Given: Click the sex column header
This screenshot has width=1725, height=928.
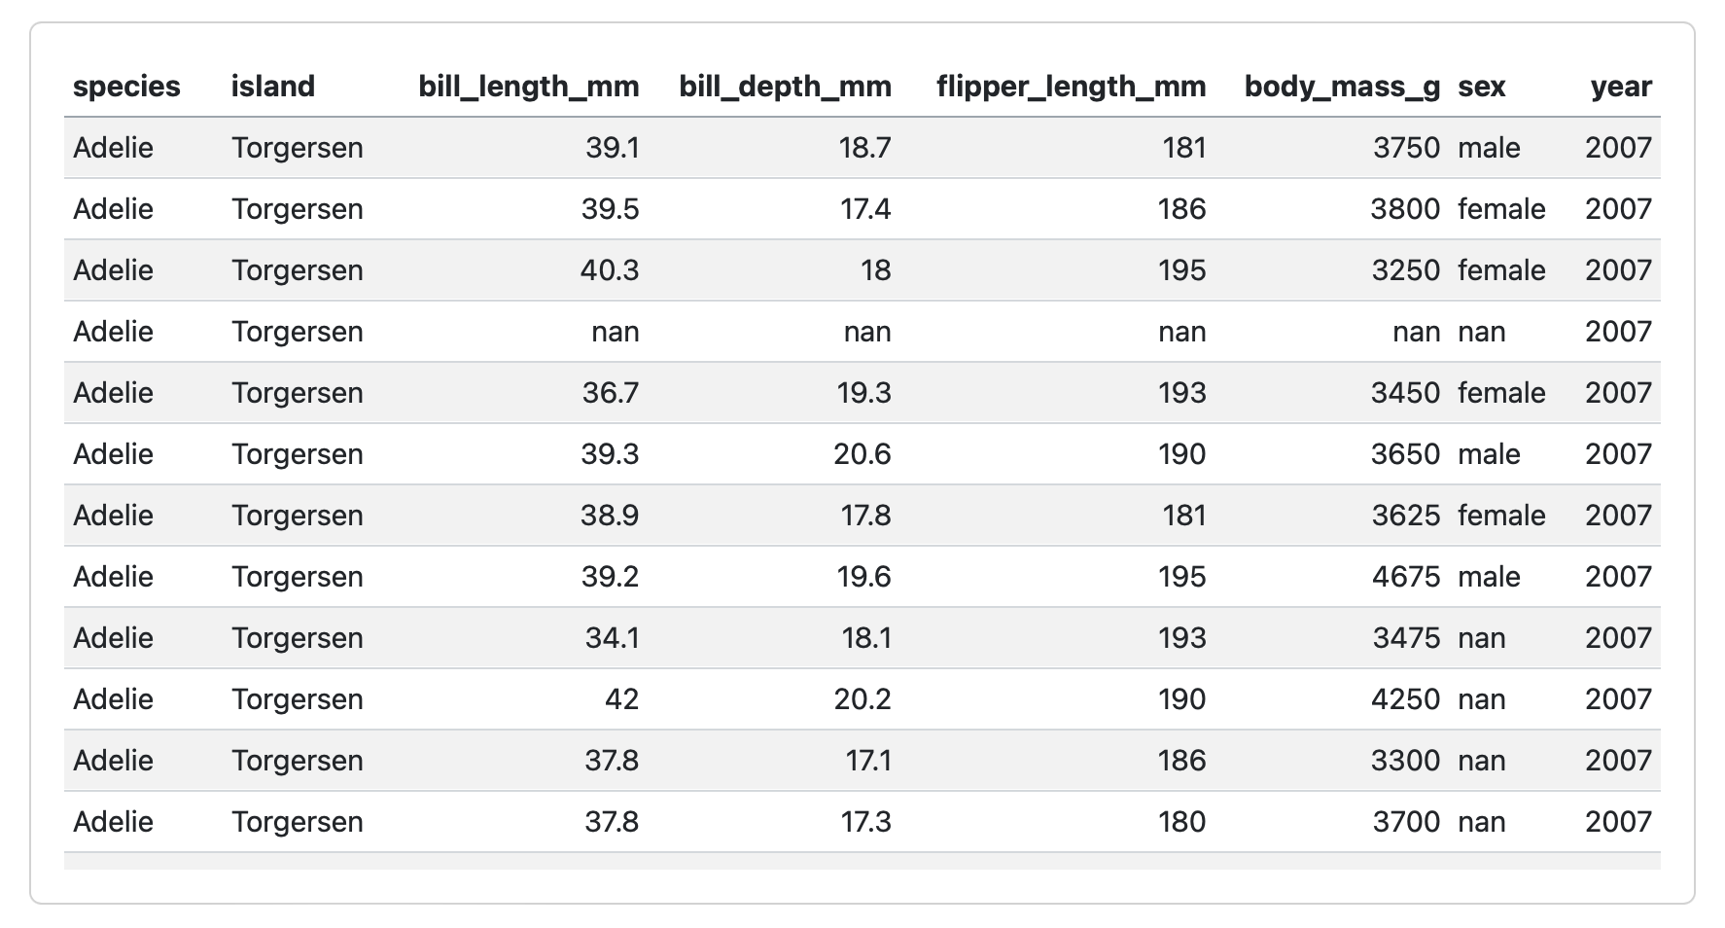Looking at the screenshot, I should pos(1482,87).
